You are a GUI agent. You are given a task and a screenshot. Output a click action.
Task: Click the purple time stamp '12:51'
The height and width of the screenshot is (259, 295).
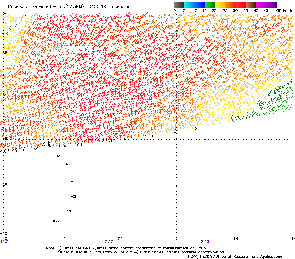(6, 242)
